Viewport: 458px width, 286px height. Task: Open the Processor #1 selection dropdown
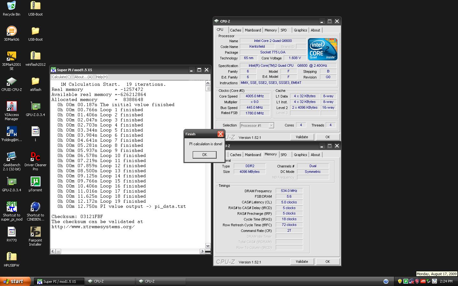coord(257,126)
